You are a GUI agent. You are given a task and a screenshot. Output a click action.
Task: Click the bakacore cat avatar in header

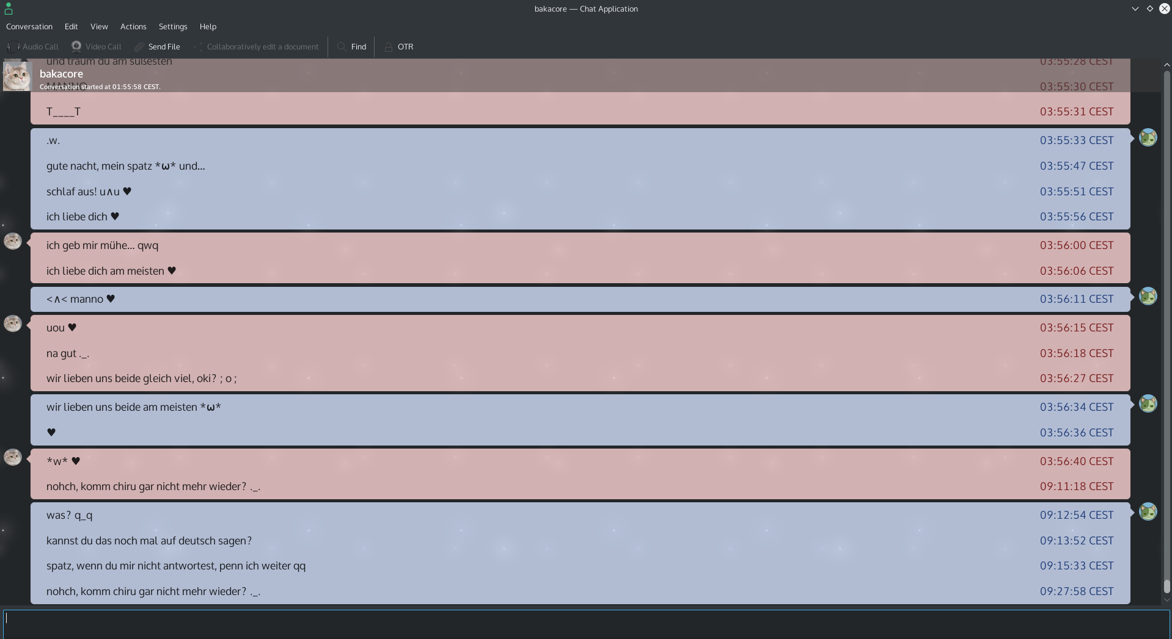tap(17, 76)
